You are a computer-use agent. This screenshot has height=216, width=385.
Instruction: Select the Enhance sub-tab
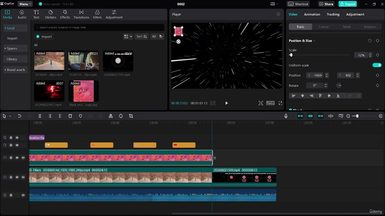pyautogui.click(x=370, y=27)
